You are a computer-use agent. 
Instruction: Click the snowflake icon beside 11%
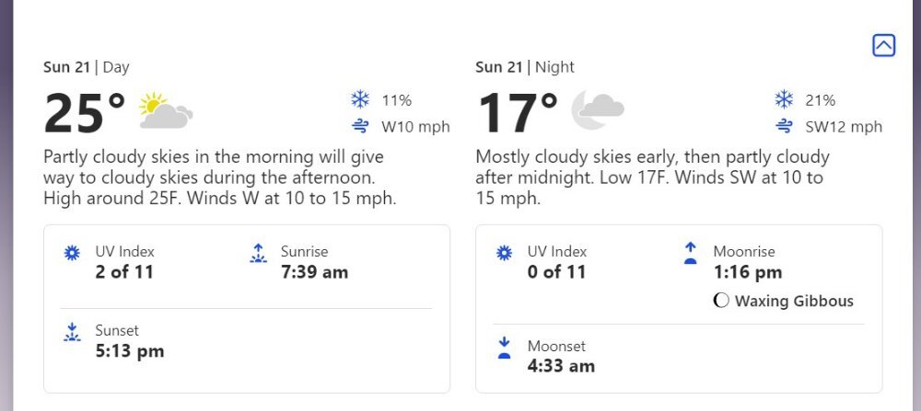coord(360,99)
